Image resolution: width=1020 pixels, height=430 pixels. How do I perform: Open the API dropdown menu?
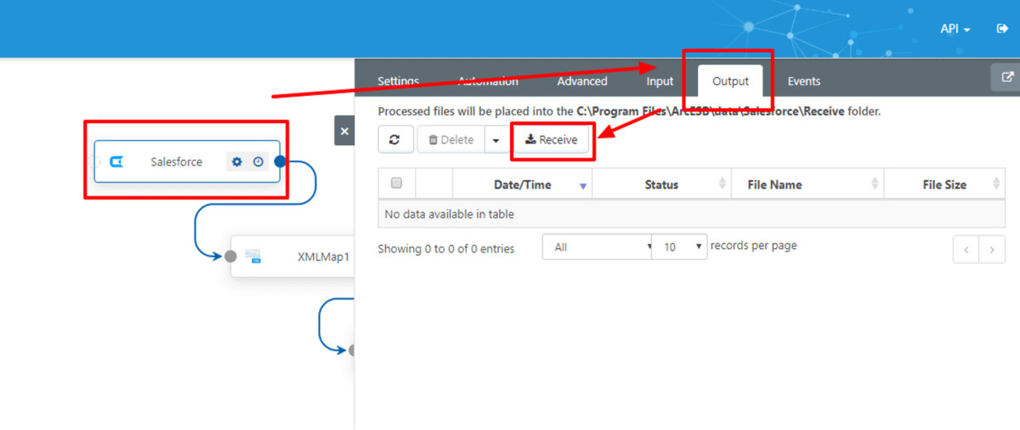(955, 29)
